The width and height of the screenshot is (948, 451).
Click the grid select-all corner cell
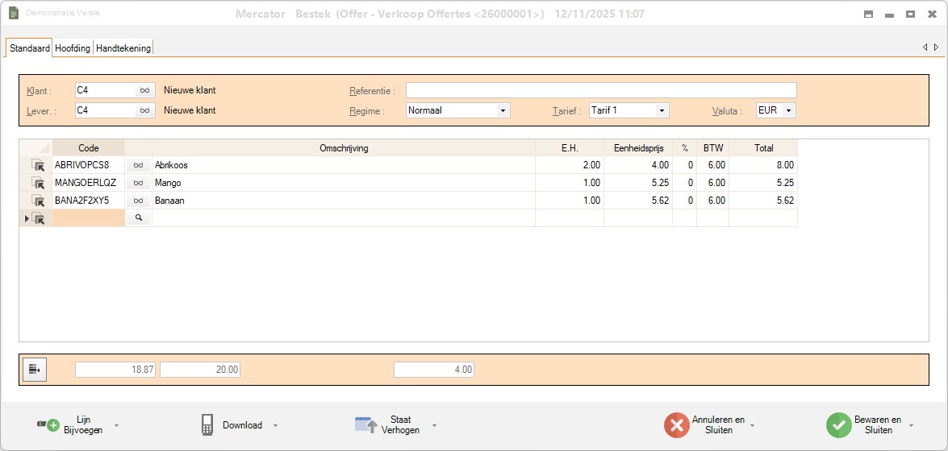35,148
